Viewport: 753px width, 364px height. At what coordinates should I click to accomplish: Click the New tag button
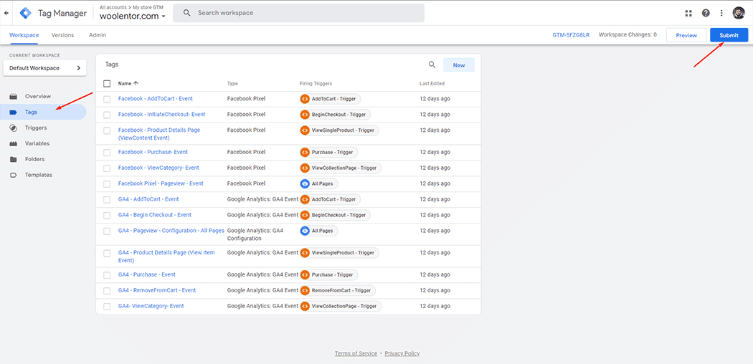(x=459, y=65)
